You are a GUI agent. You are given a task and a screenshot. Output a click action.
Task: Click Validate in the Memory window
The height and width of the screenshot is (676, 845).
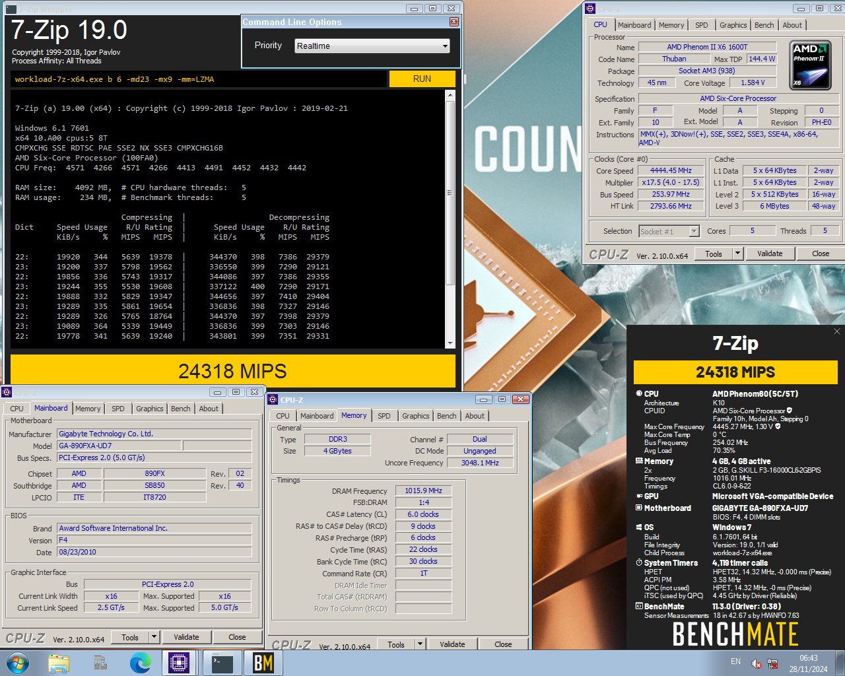[452, 644]
